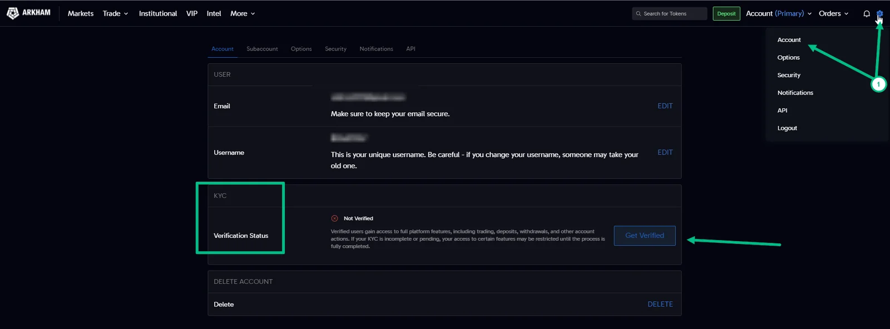
Task: Open the Orders dropdown
Action: click(833, 13)
